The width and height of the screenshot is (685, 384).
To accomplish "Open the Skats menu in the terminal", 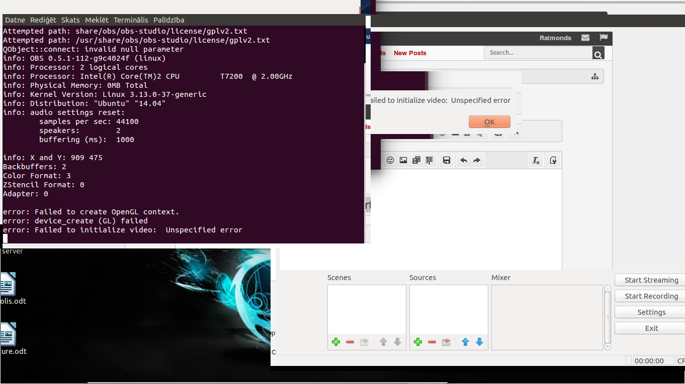I will click(70, 20).
